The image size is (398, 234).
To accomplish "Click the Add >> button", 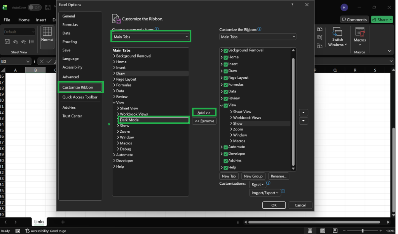I will click(204, 113).
